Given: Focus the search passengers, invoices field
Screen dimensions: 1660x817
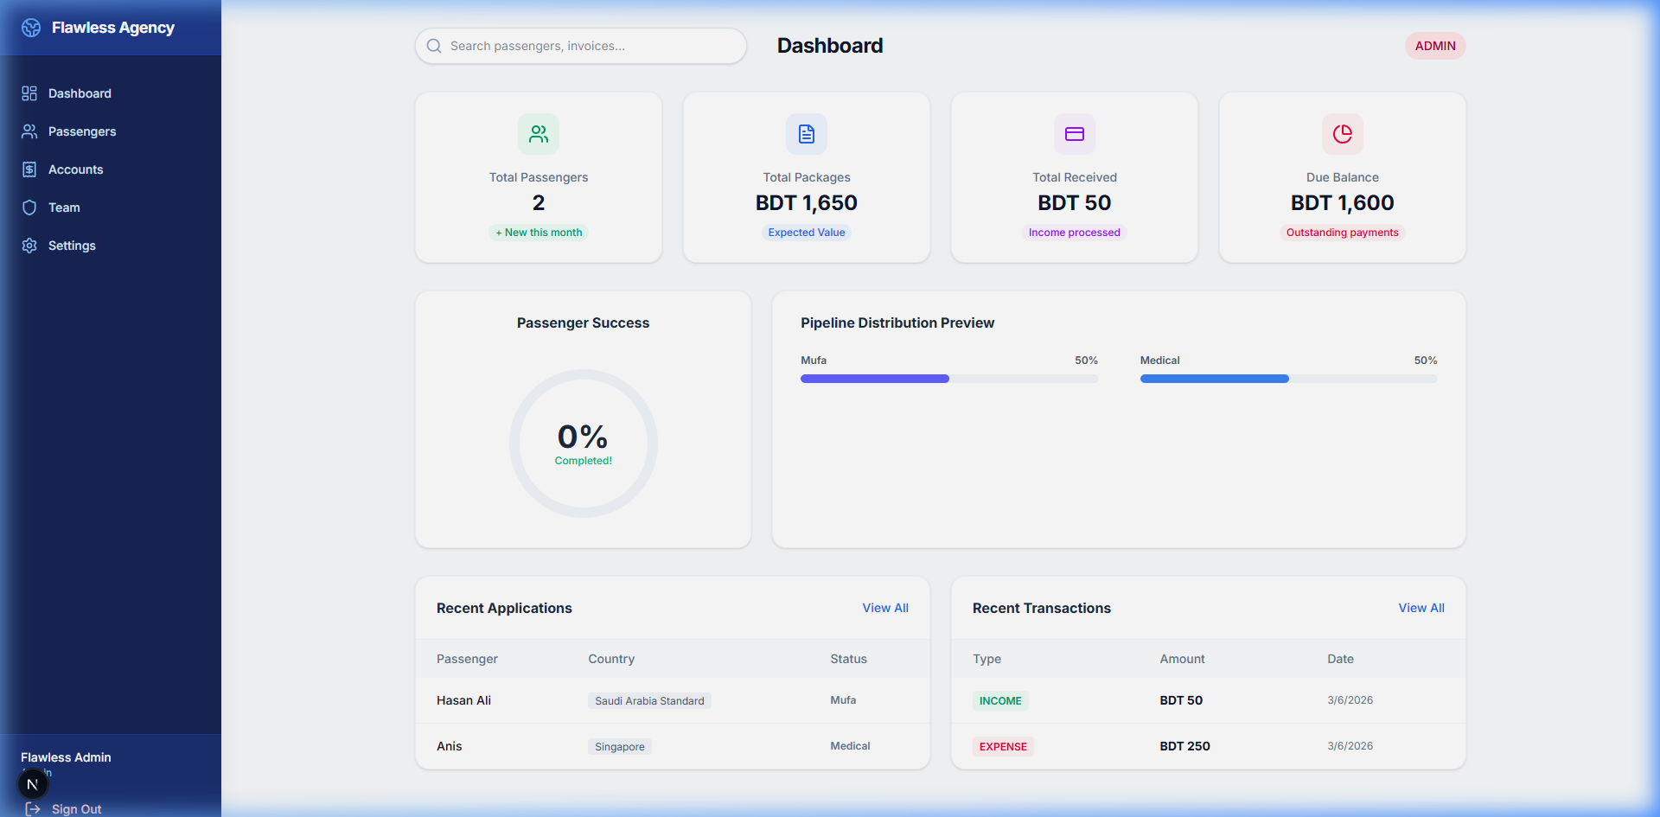Looking at the screenshot, I should point(592,46).
